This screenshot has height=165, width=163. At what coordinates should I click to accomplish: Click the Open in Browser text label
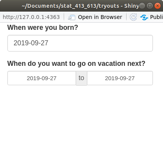click(100, 17)
